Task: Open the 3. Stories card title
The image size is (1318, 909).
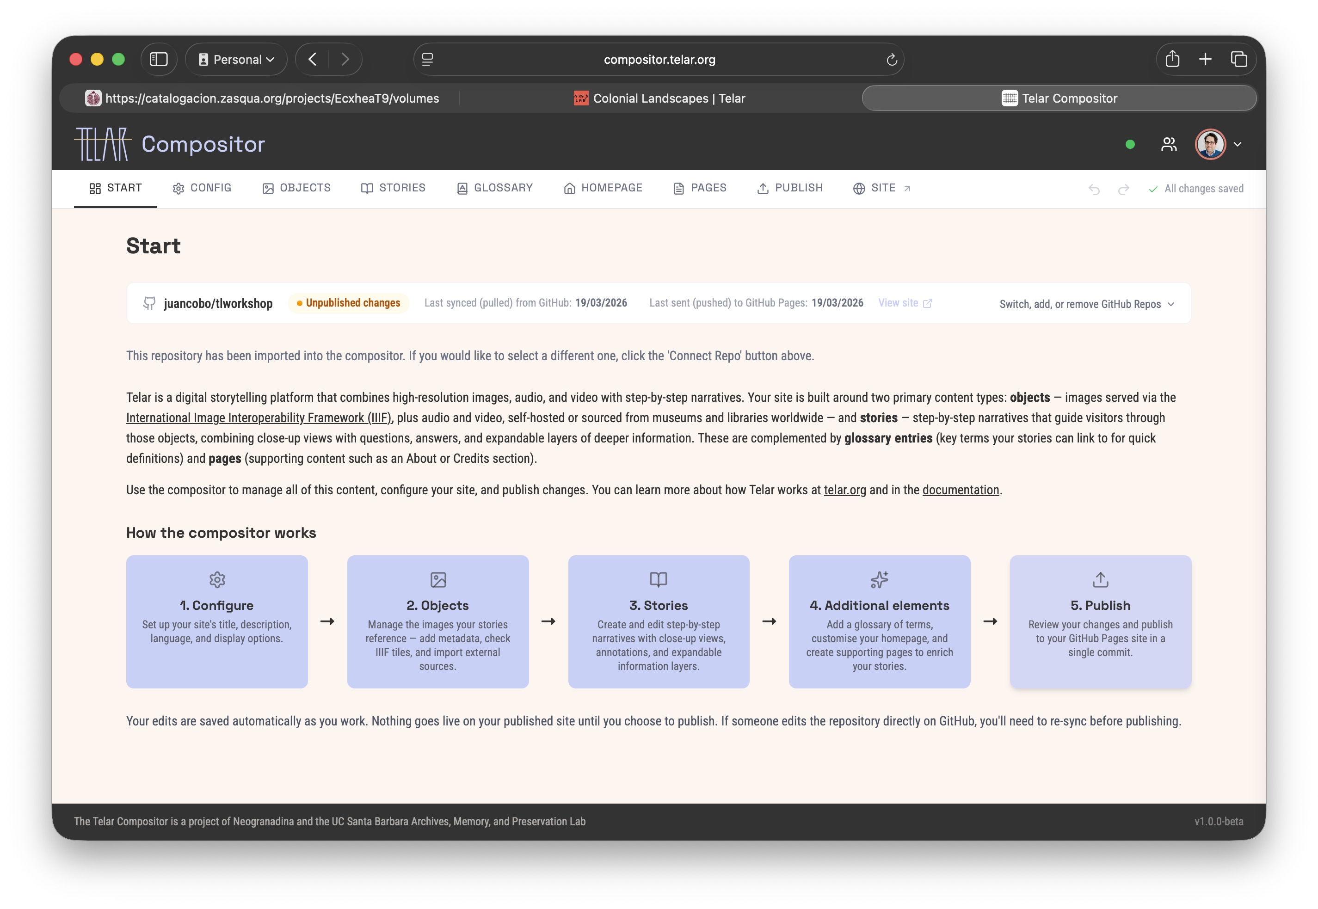Action: [659, 605]
